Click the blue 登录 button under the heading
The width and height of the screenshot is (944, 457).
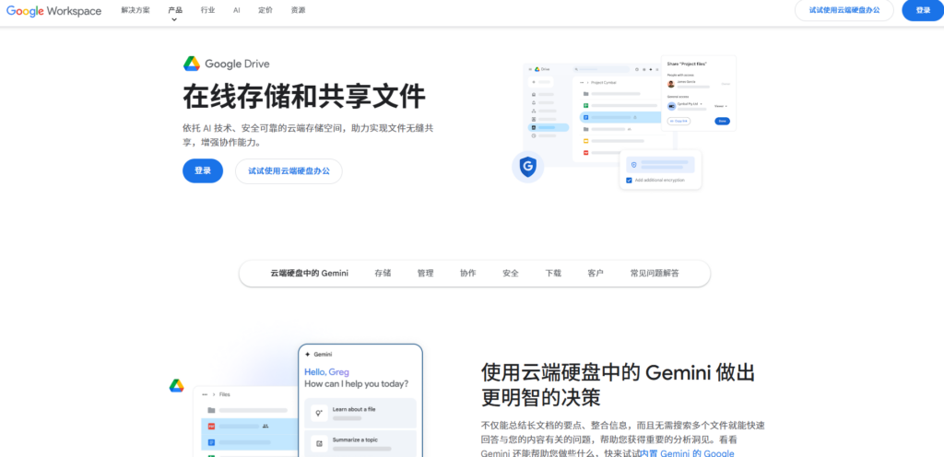pyautogui.click(x=202, y=170)
